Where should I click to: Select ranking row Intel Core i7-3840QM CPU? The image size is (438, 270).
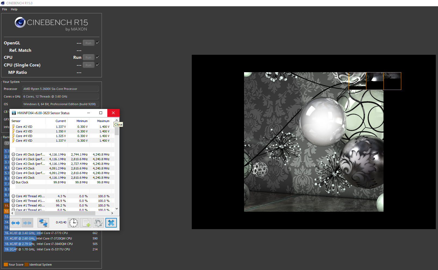(51, 244)
